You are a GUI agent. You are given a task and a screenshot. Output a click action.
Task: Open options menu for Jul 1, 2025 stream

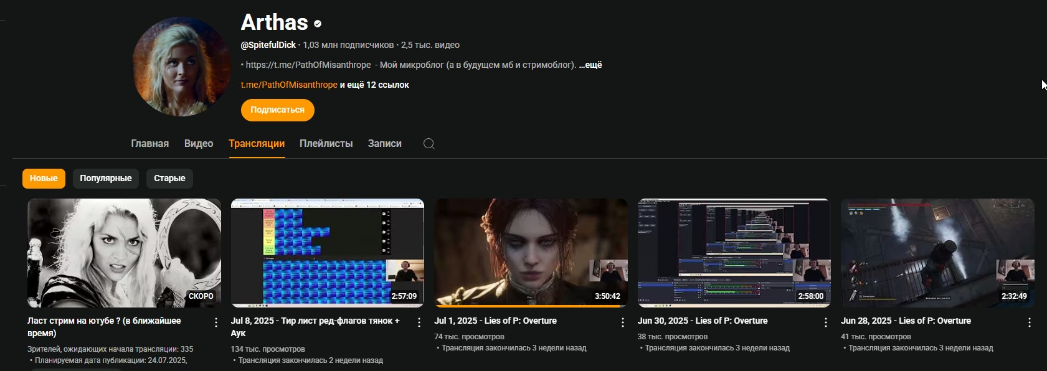pyautogui.click(x=623, y=322)
